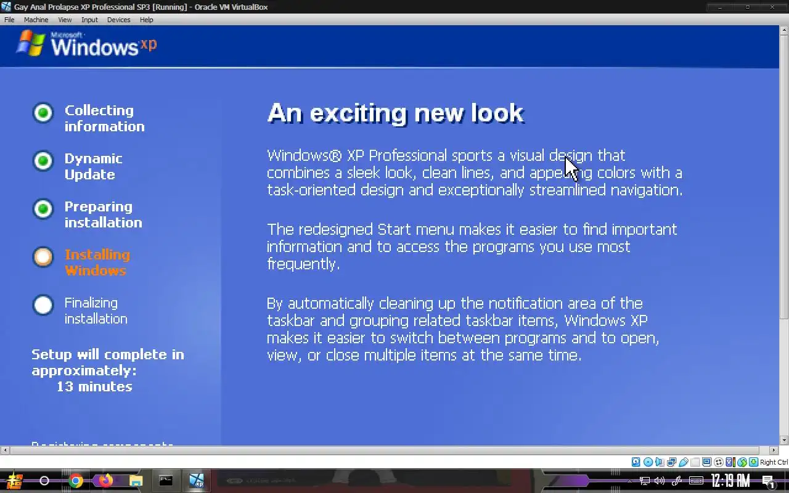Click the 'Installing Windows' orange text
789x493 pixels.
(97, 263)
